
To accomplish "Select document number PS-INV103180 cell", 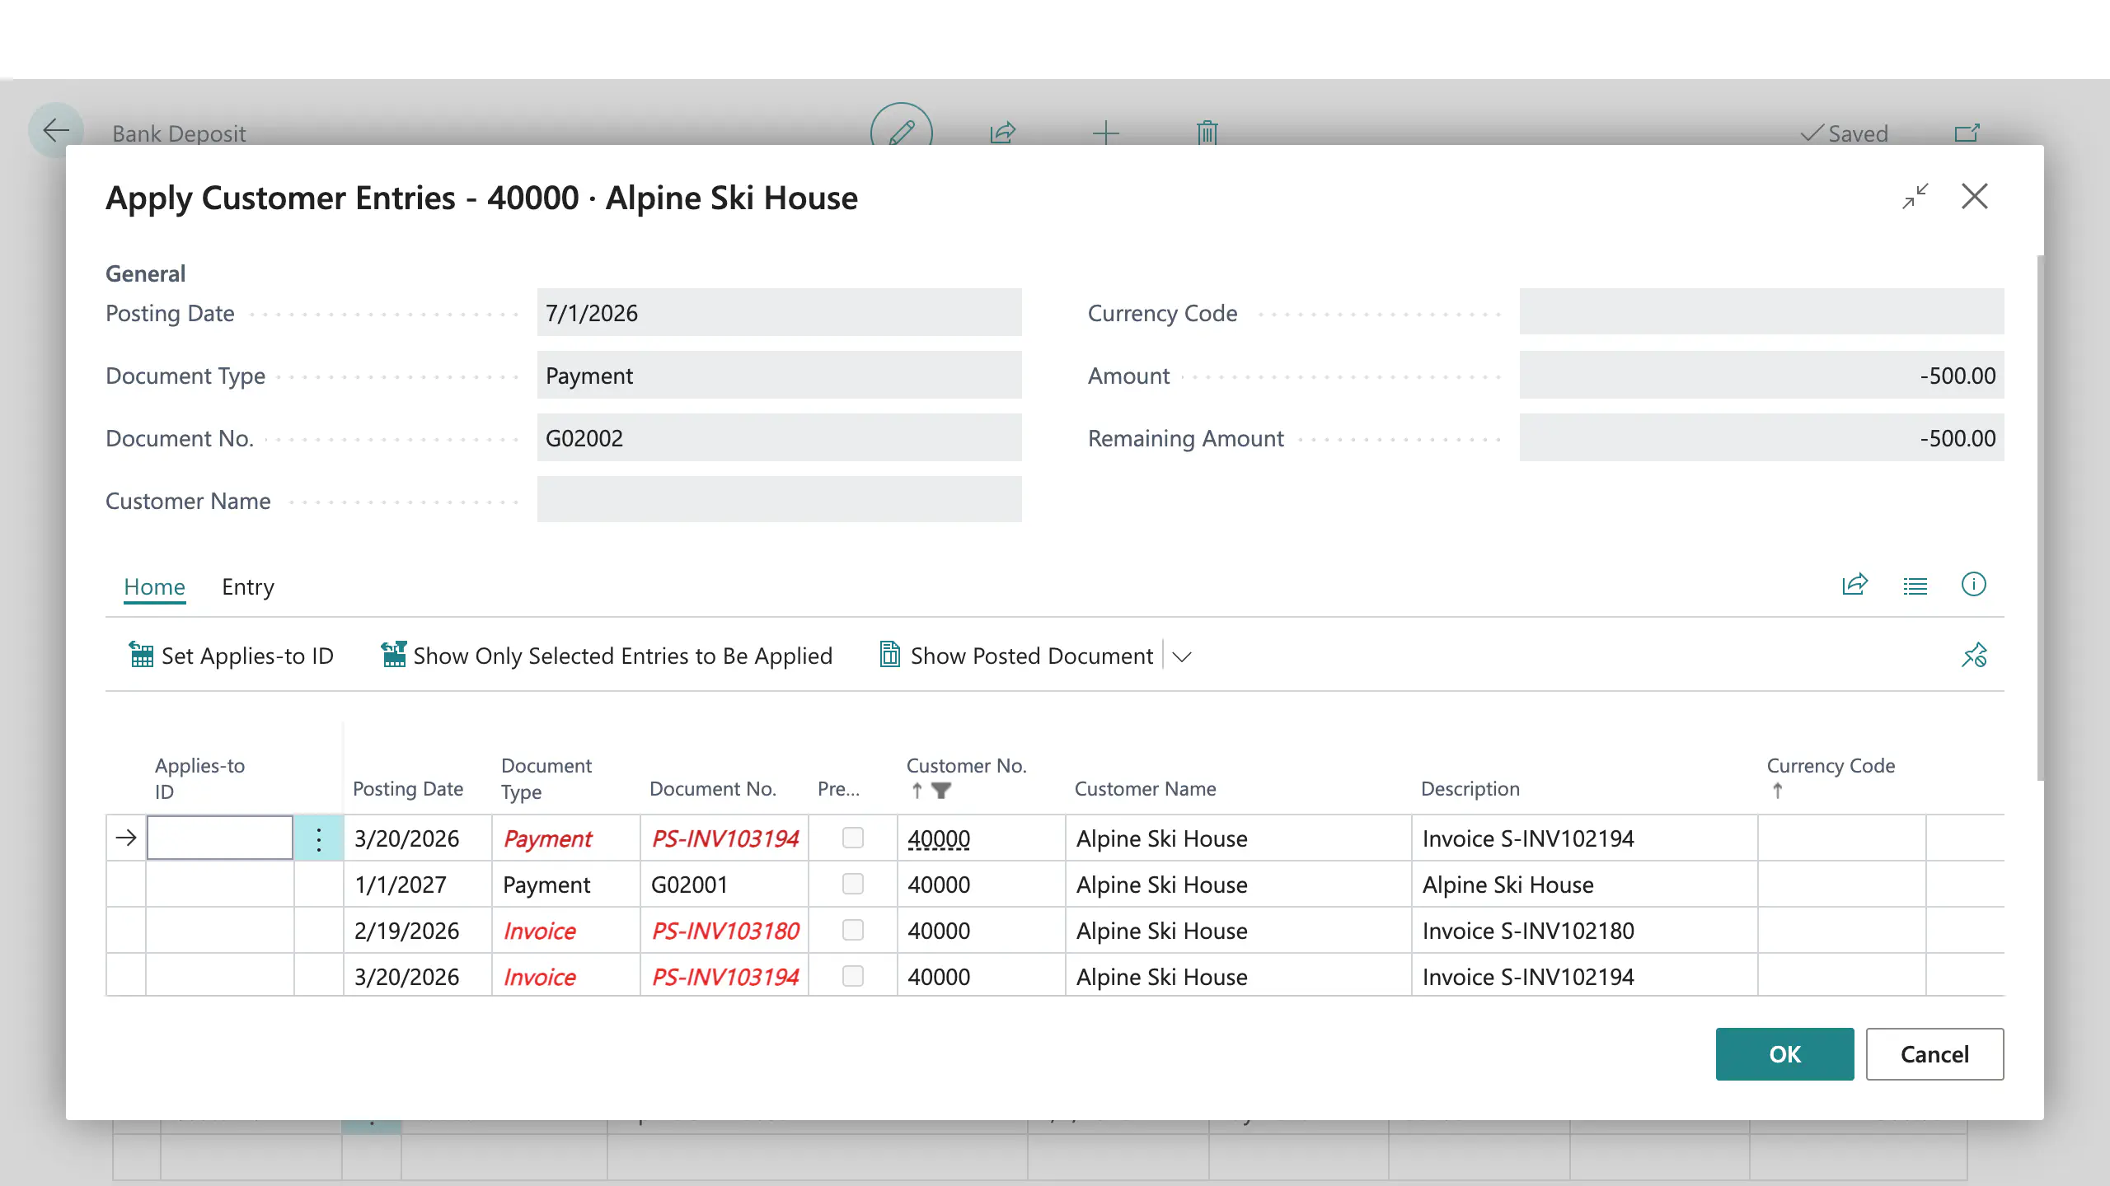I will [x=724, y=931].
